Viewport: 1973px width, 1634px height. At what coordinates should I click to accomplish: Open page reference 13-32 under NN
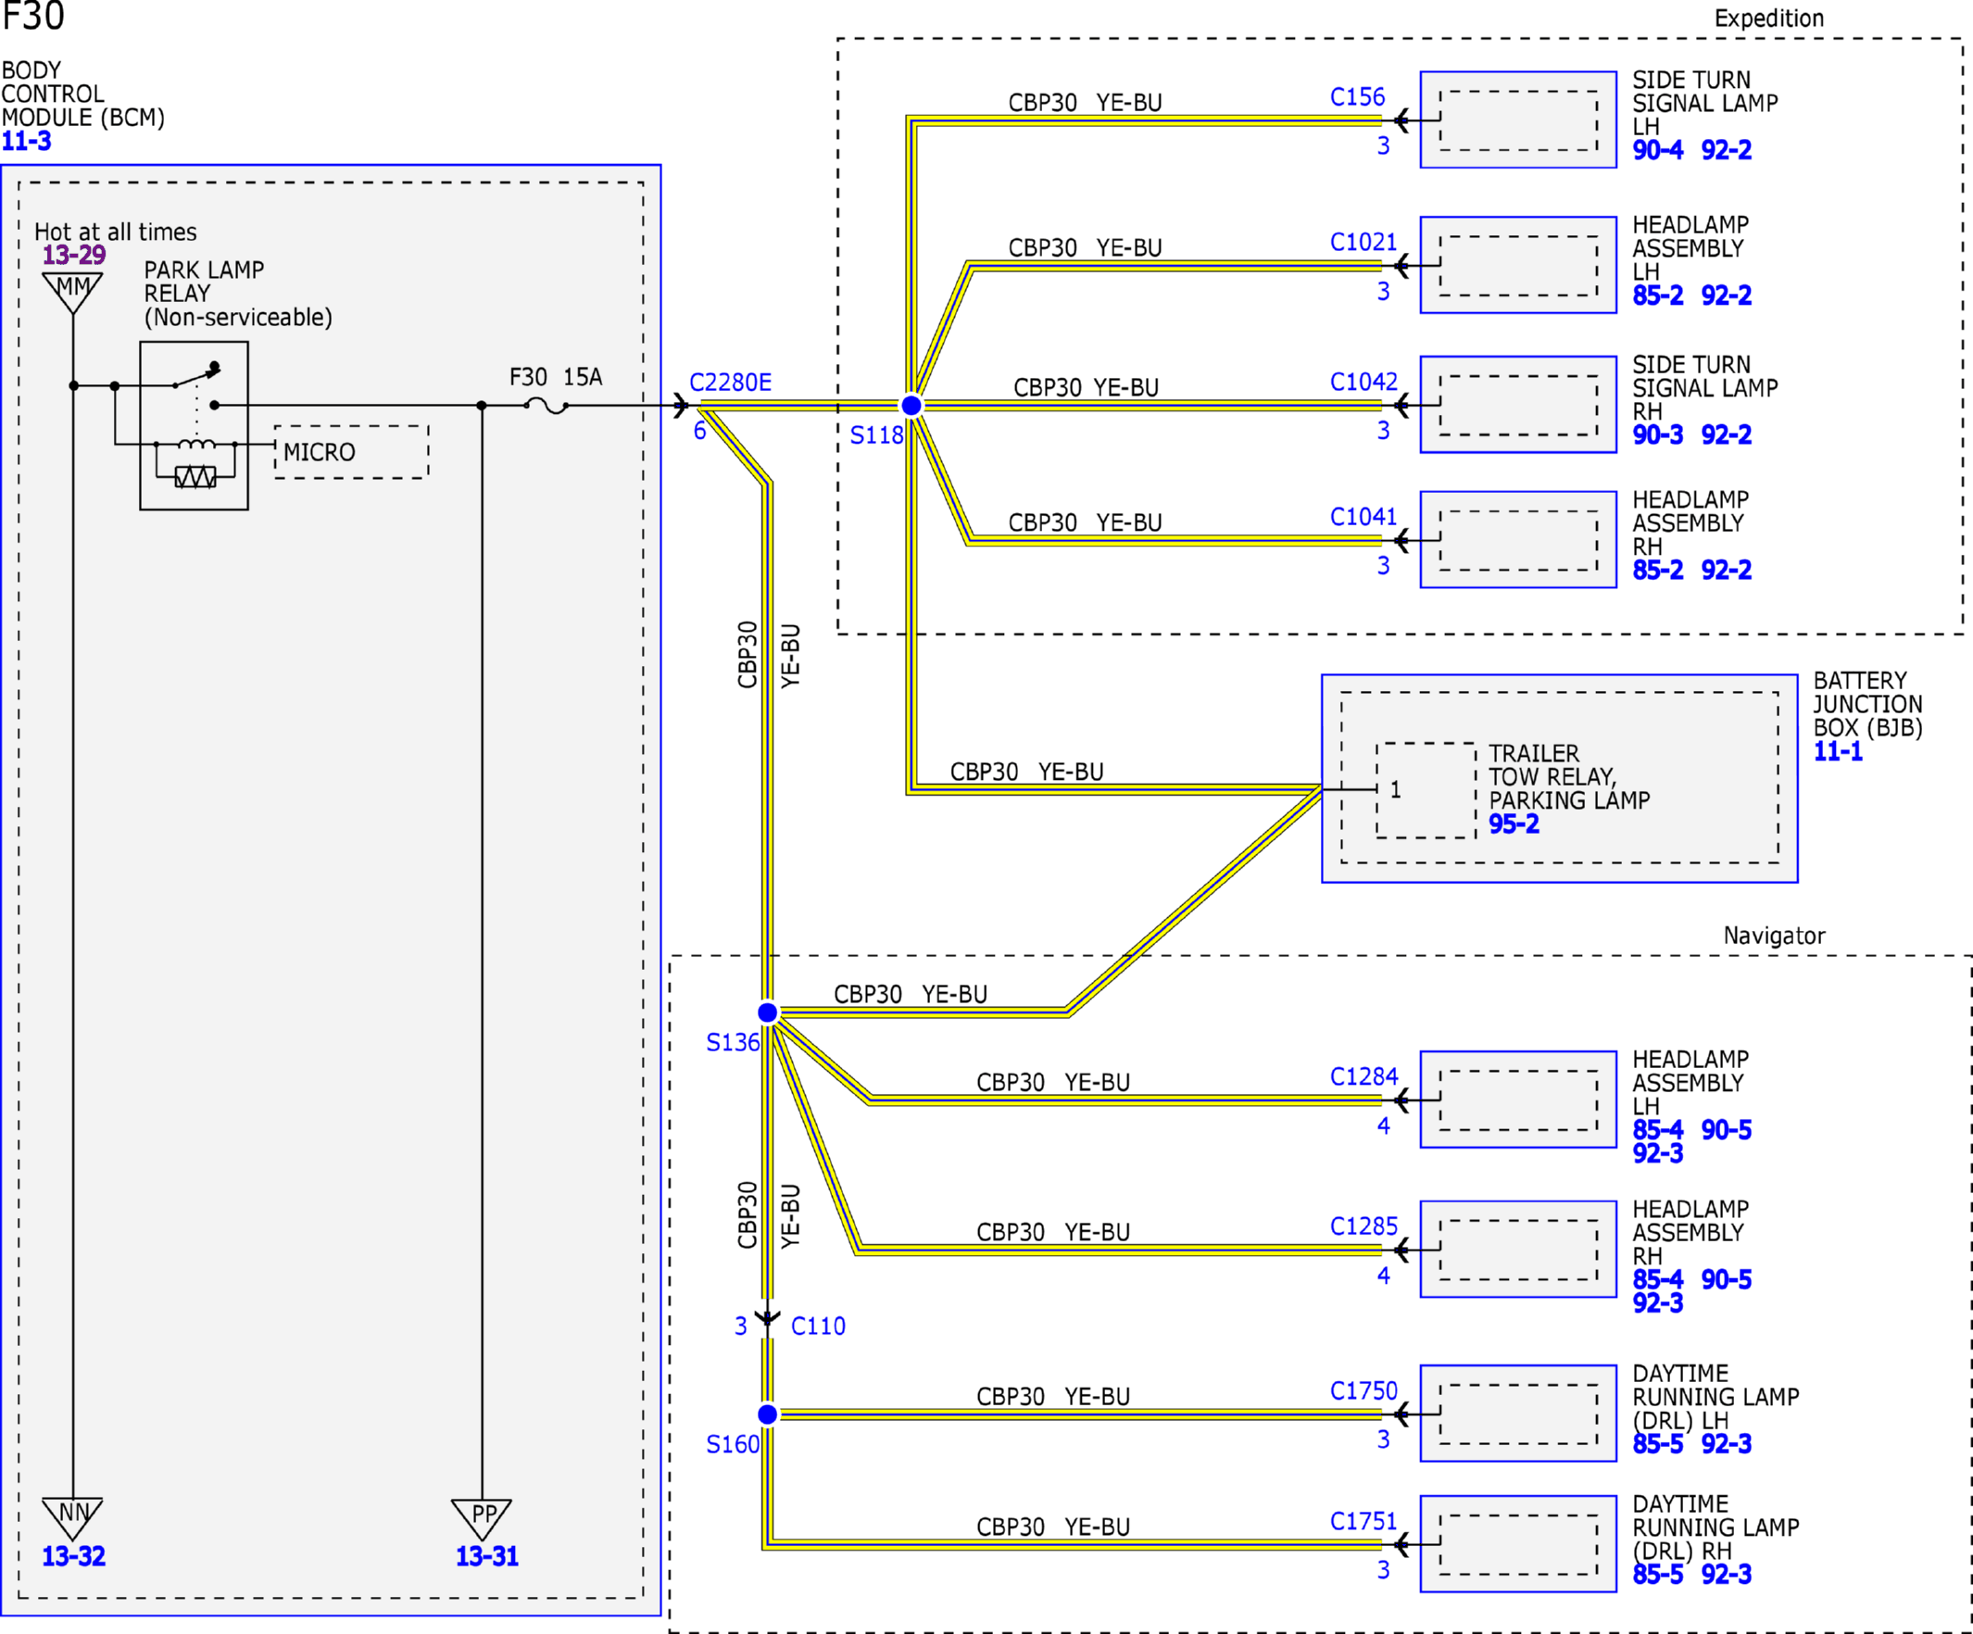pyautogui.click(x=73, y=1556)
